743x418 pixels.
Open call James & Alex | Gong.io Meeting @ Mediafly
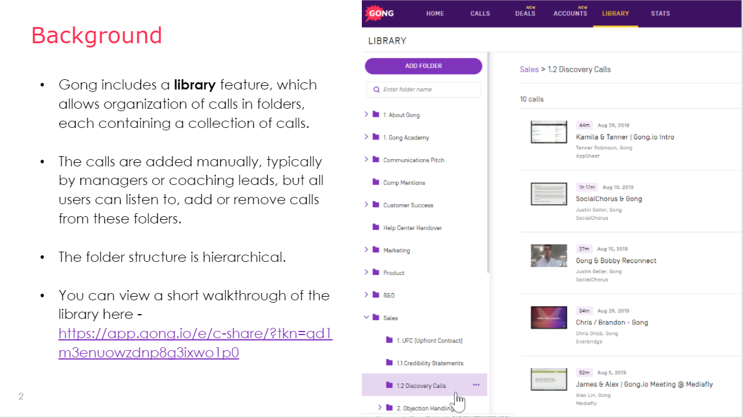tap(644, 384)
